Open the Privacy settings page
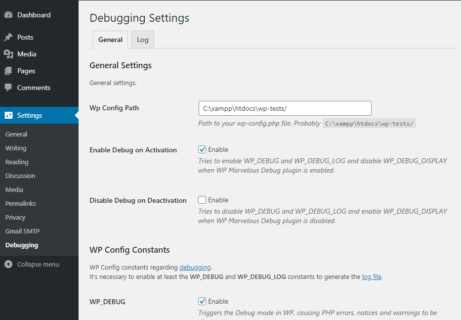Image resolution: width=461 pixels, height=320 pixels. coord(15,218)
